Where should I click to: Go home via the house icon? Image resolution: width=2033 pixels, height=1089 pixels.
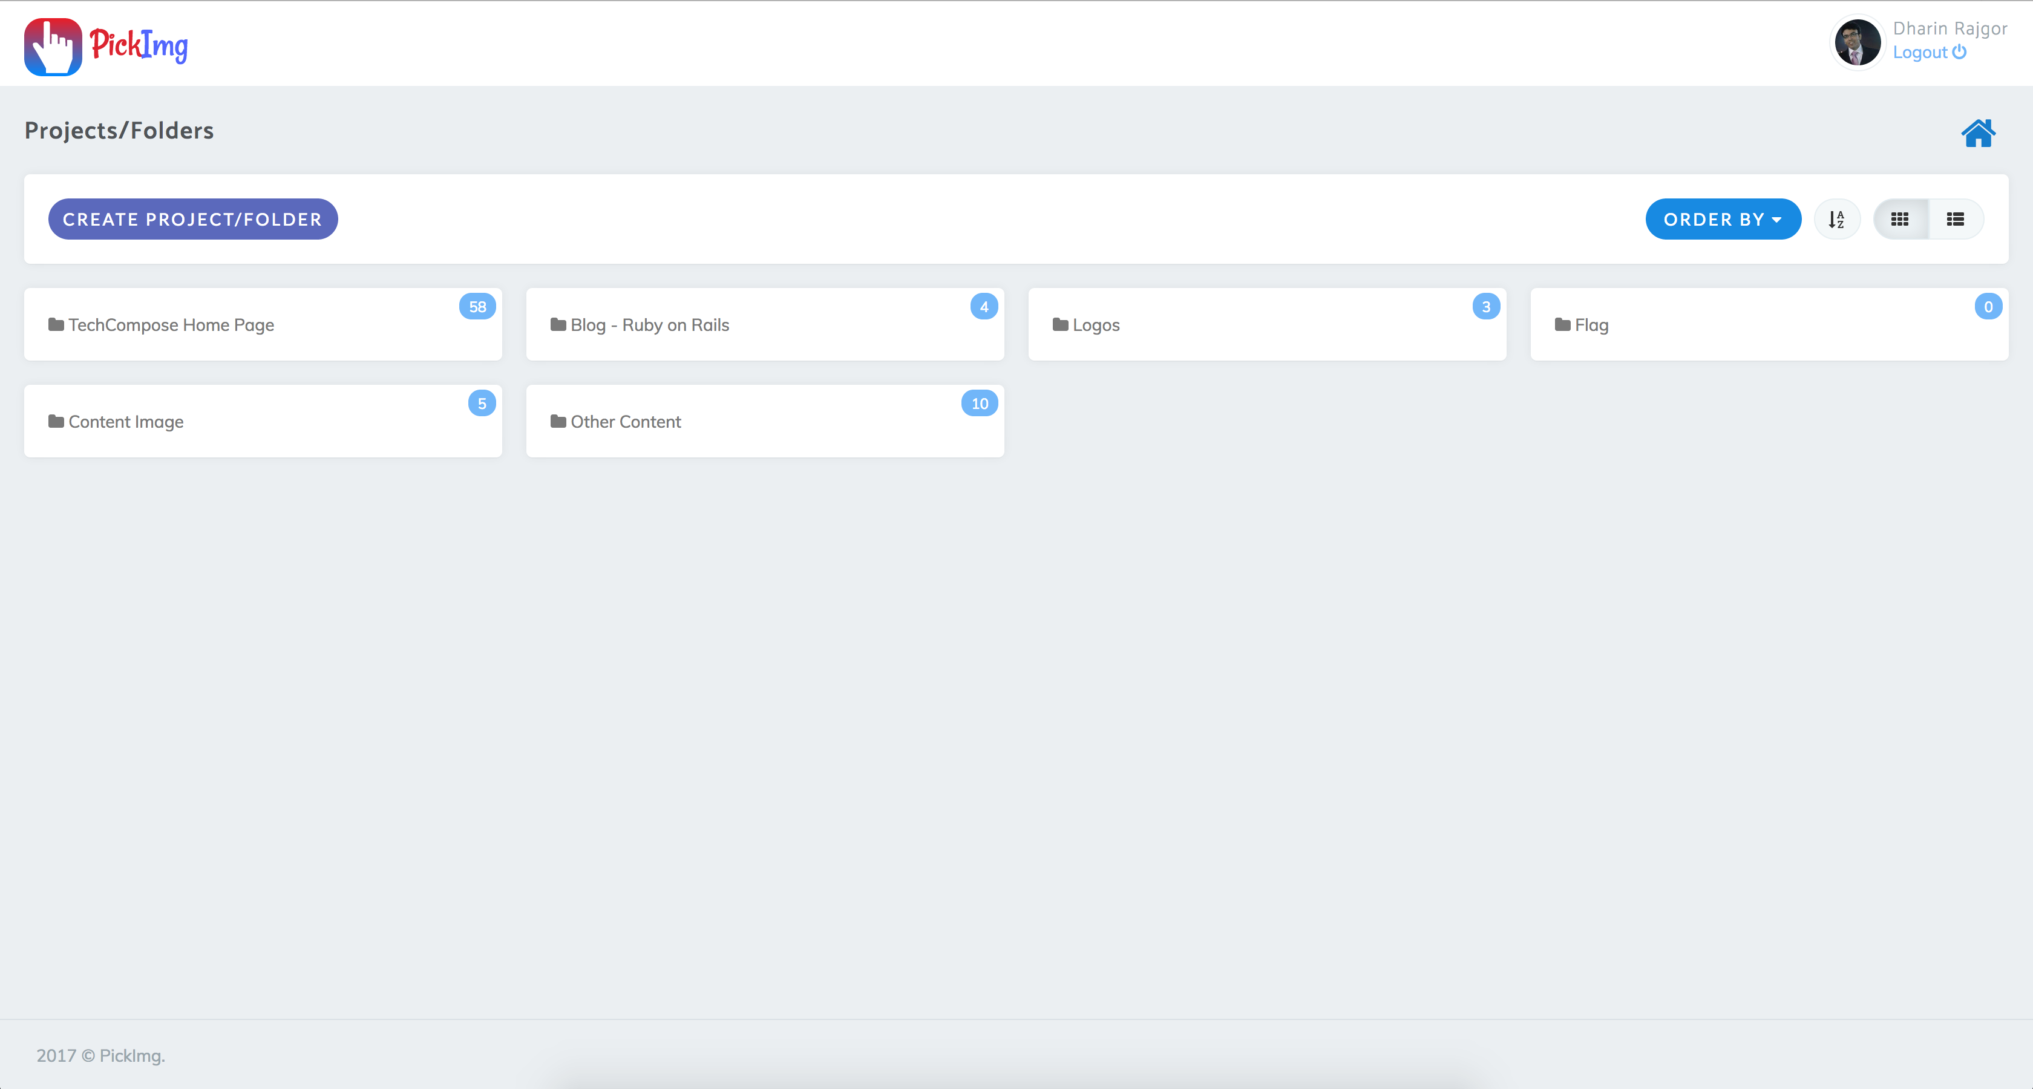pos(1978,132)
